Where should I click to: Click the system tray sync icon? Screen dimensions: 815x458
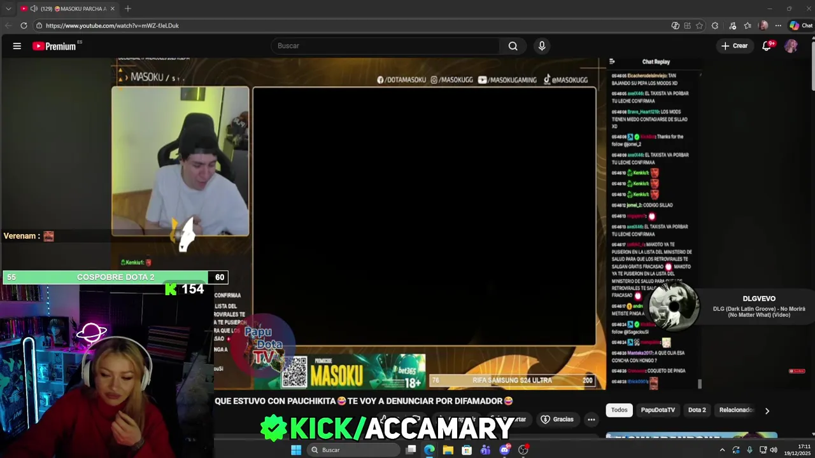[736, 450]
